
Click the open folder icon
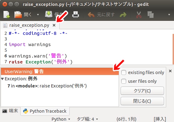point(18,15)
